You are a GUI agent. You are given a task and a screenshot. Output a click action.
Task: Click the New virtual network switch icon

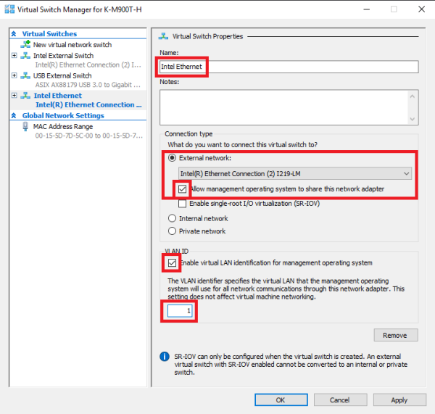[x=25, y=44]
